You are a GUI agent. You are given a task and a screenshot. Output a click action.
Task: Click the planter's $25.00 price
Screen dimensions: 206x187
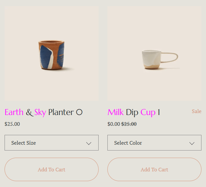12,124
